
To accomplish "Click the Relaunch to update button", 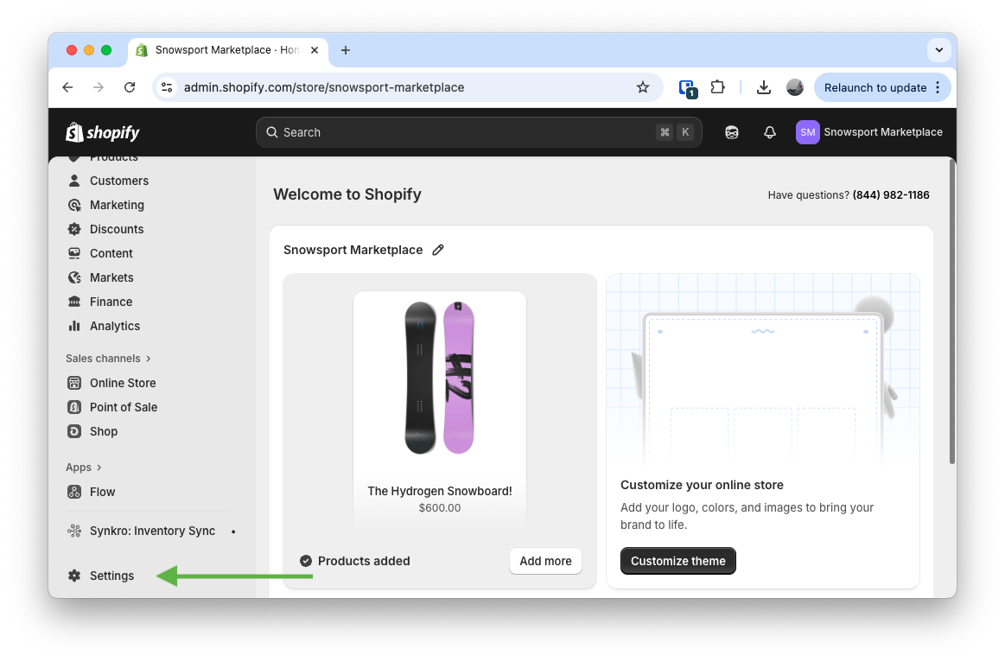I will click(x=875, y=88).
